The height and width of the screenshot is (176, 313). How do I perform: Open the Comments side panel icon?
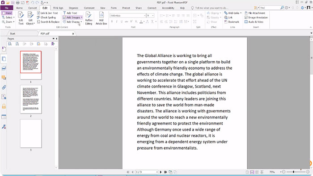point(4,78)
